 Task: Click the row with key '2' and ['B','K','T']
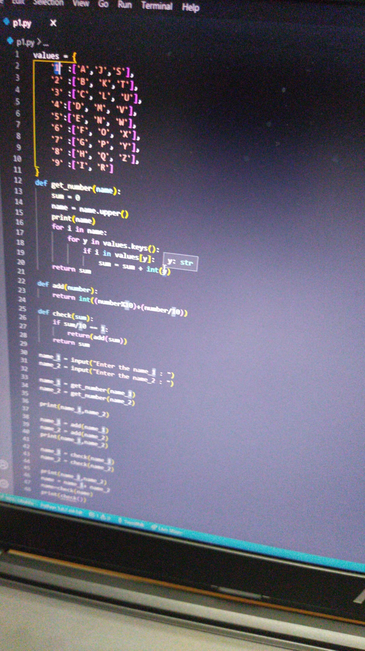tap(95, 83)
